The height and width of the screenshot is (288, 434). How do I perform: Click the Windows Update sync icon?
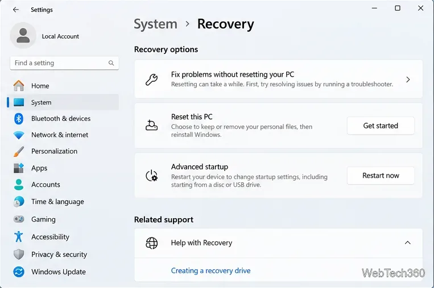[19, 272]
